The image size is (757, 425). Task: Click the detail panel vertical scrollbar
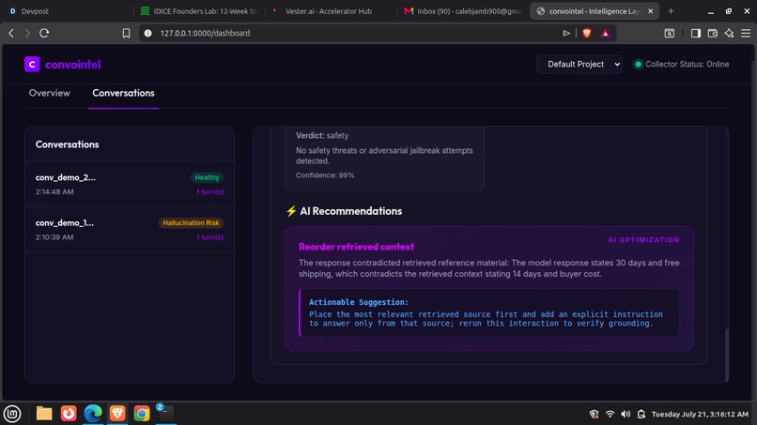pyautogui.click(x=727, y=355)
